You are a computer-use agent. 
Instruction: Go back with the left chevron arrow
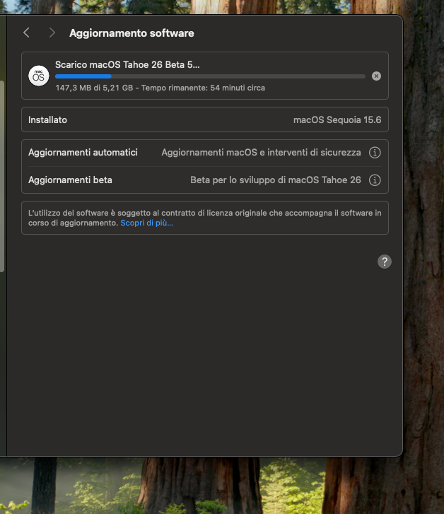[x=27, y=33]
